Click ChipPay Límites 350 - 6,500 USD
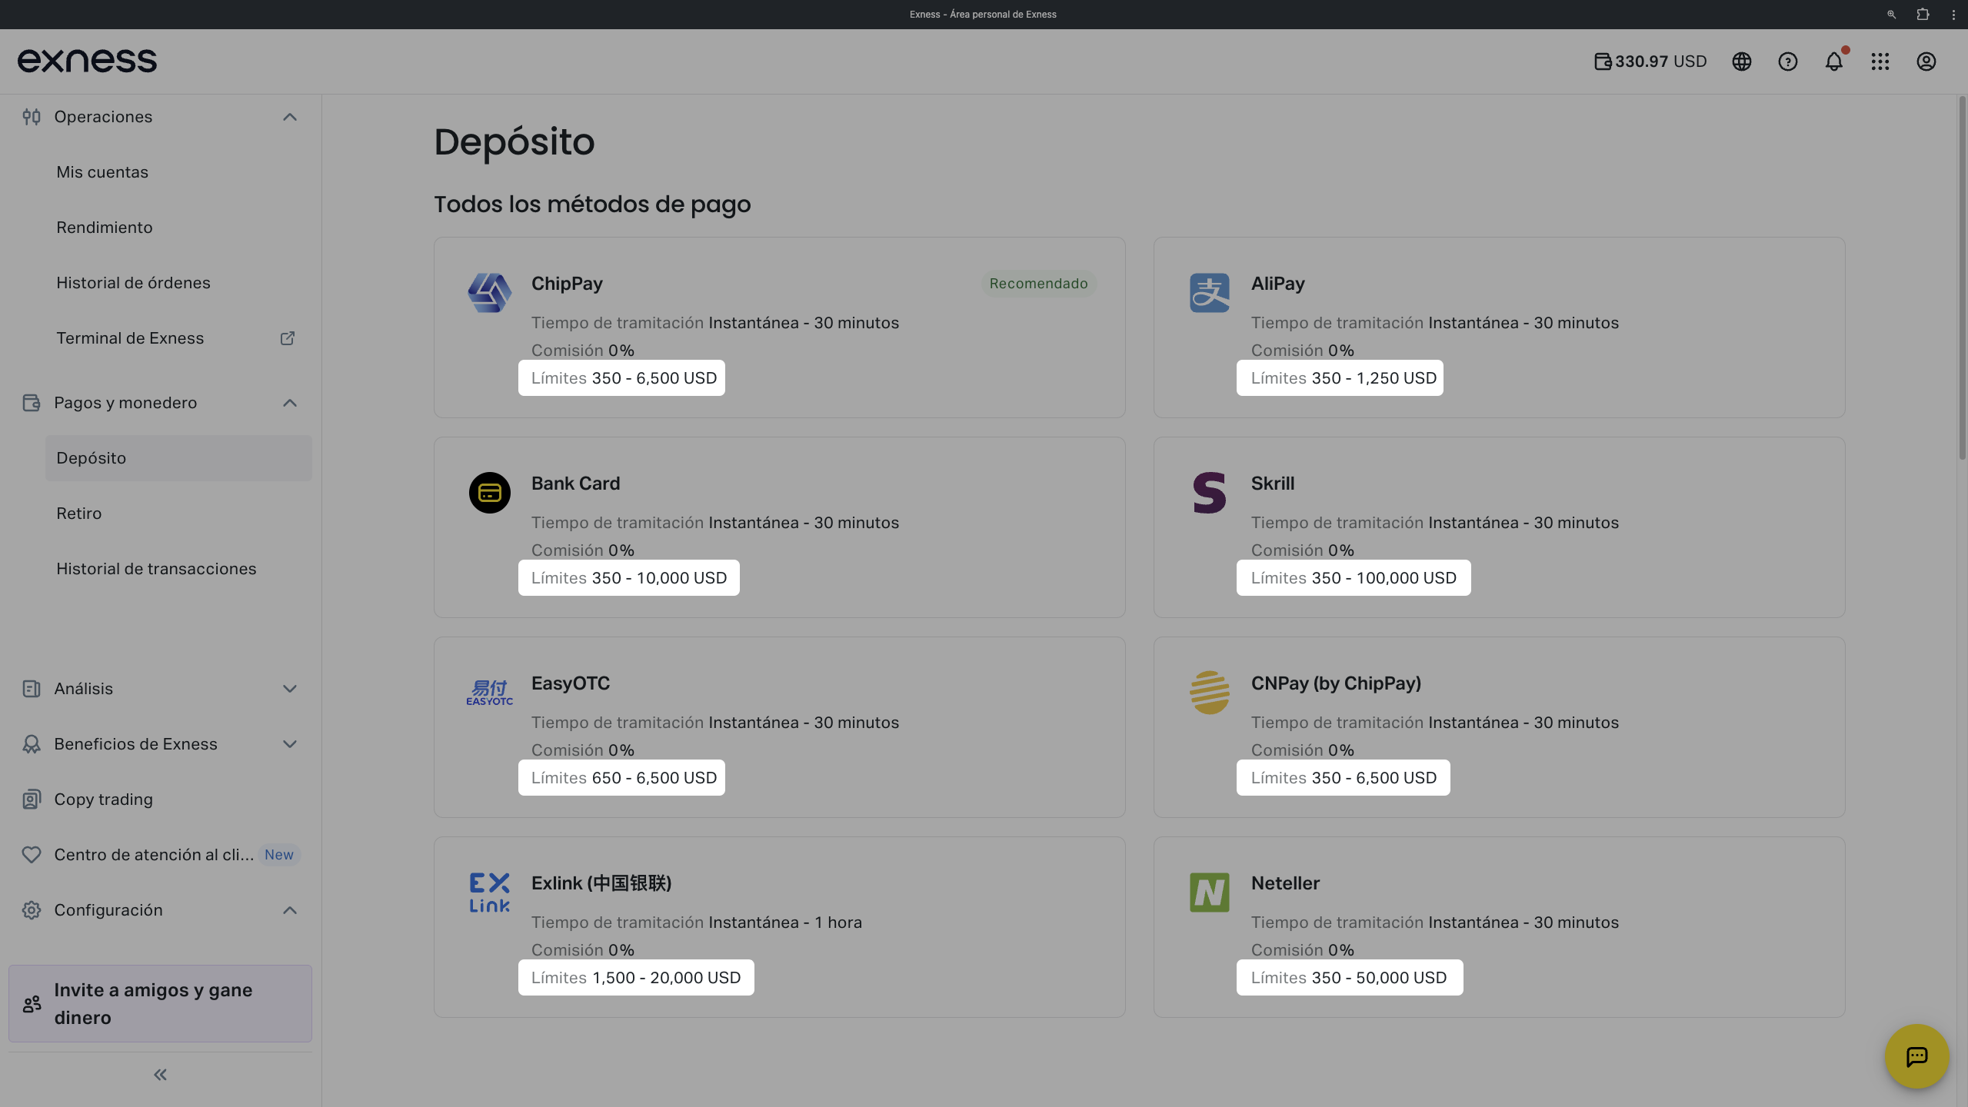This screenshot has width=1968, height=1107. point(621,378)
